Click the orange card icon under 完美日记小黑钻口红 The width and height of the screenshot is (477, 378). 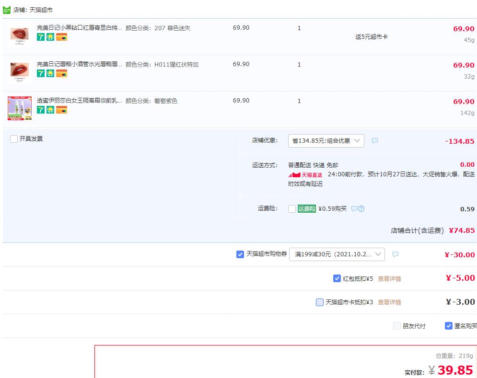[61, 37]
